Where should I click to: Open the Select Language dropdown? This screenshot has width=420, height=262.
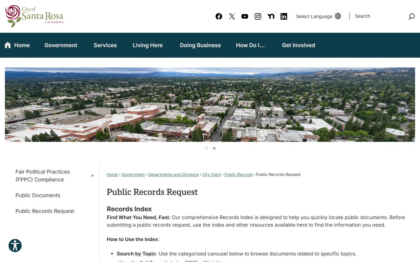[318, 16]
